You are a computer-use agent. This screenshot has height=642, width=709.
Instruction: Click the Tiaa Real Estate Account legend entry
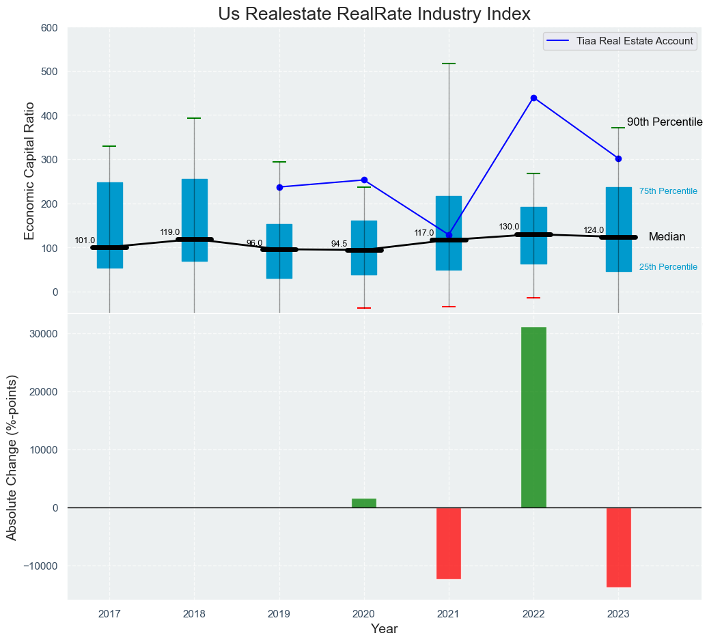(635, 41)
